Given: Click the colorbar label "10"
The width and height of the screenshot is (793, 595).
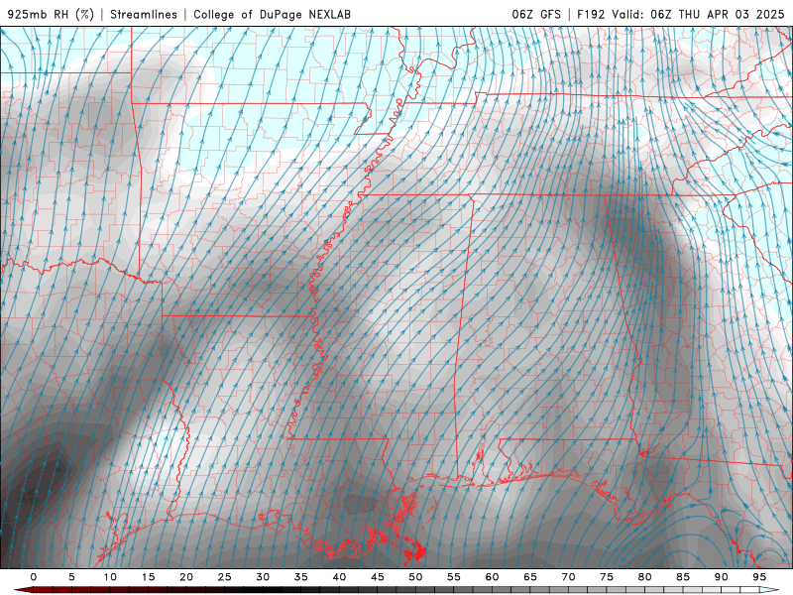Looking at the screenshot, I should click(110, 577).
